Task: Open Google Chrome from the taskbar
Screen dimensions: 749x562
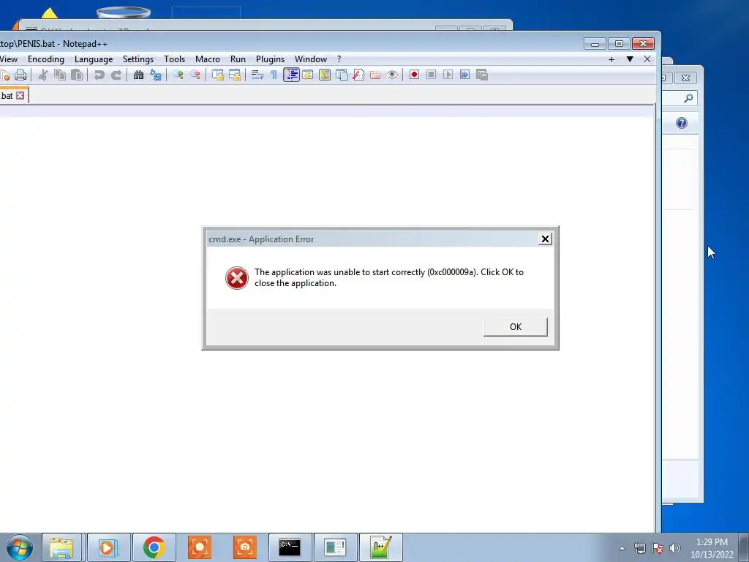Action: [x=154, y=547]
